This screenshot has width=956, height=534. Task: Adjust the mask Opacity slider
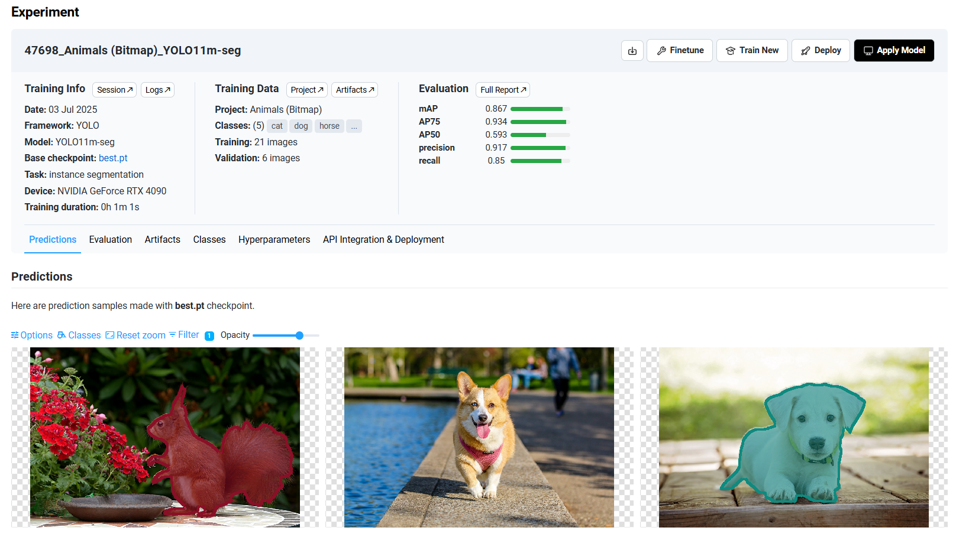pos(299,336)
